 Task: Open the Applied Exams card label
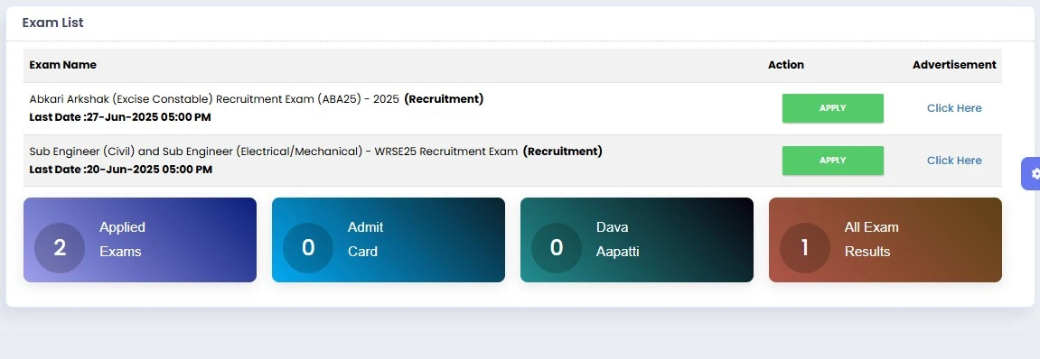[x=122, y=239]
